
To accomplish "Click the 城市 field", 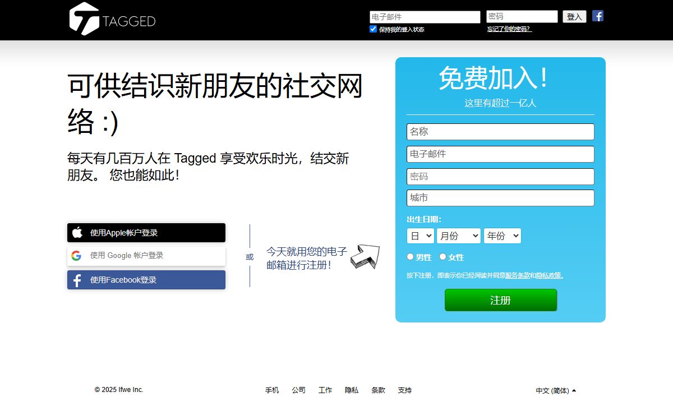I will 500,198.
